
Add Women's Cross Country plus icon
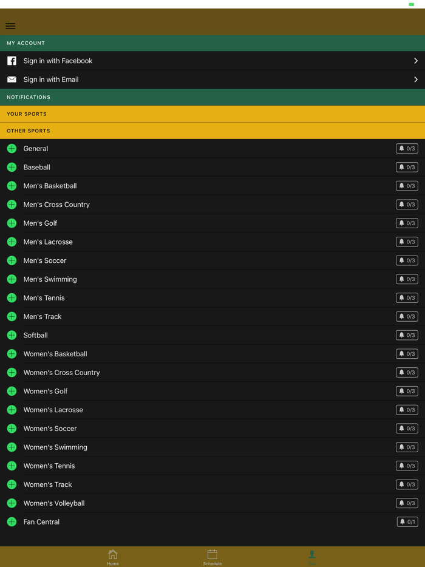tap(12, 373)
